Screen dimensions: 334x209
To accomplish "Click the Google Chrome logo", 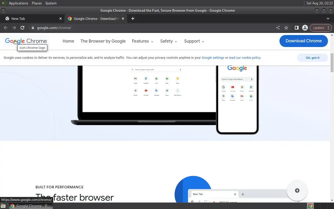I will pos(26,41).
